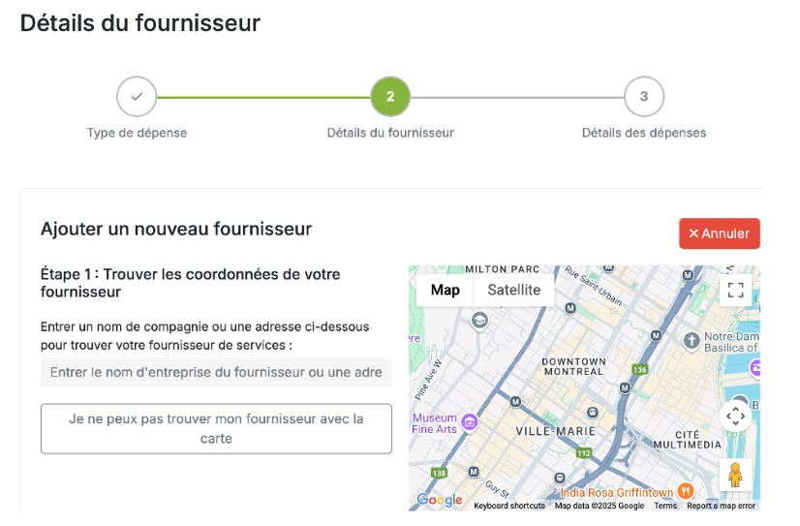Click the metro station icon near Ville-Marie
The height and width of the screenshot is (526, 800).
(515, 402)
